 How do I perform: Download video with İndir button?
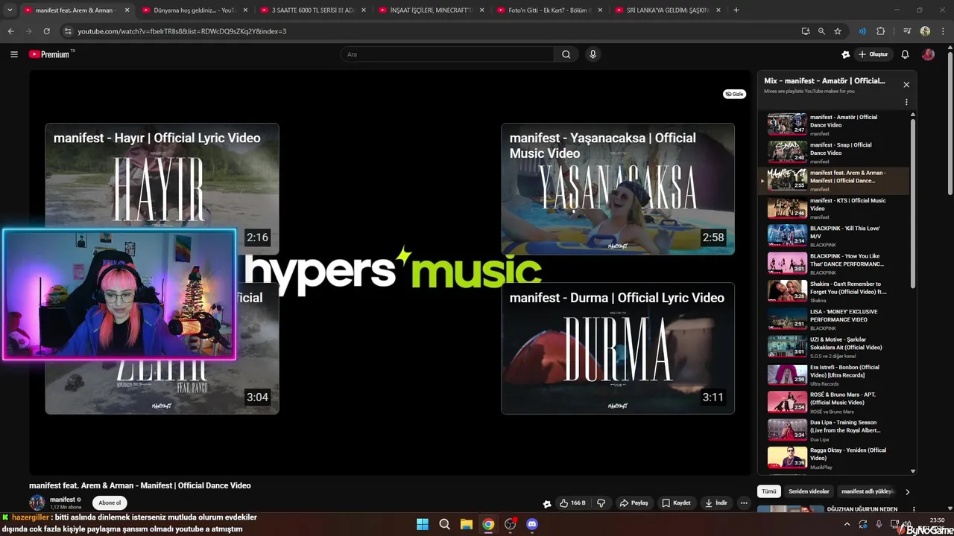[x=715, y=502]
